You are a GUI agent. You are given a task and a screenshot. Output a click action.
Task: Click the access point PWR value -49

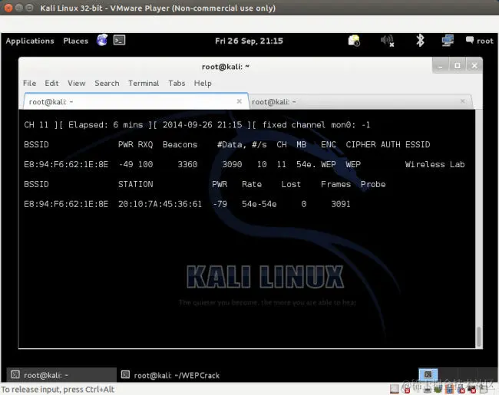point(126,164)
